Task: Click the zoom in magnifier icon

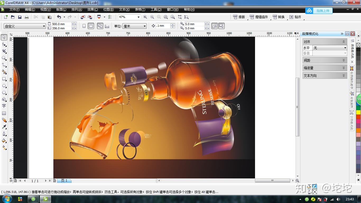Action: 145,17
